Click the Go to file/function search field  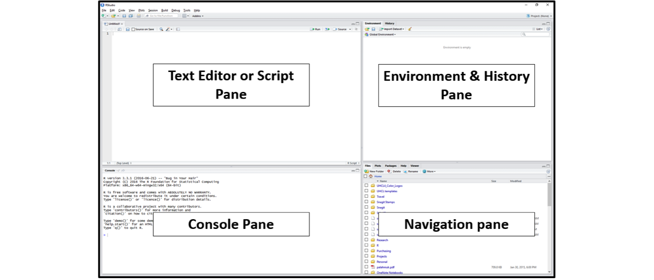(x=161, y=16)
